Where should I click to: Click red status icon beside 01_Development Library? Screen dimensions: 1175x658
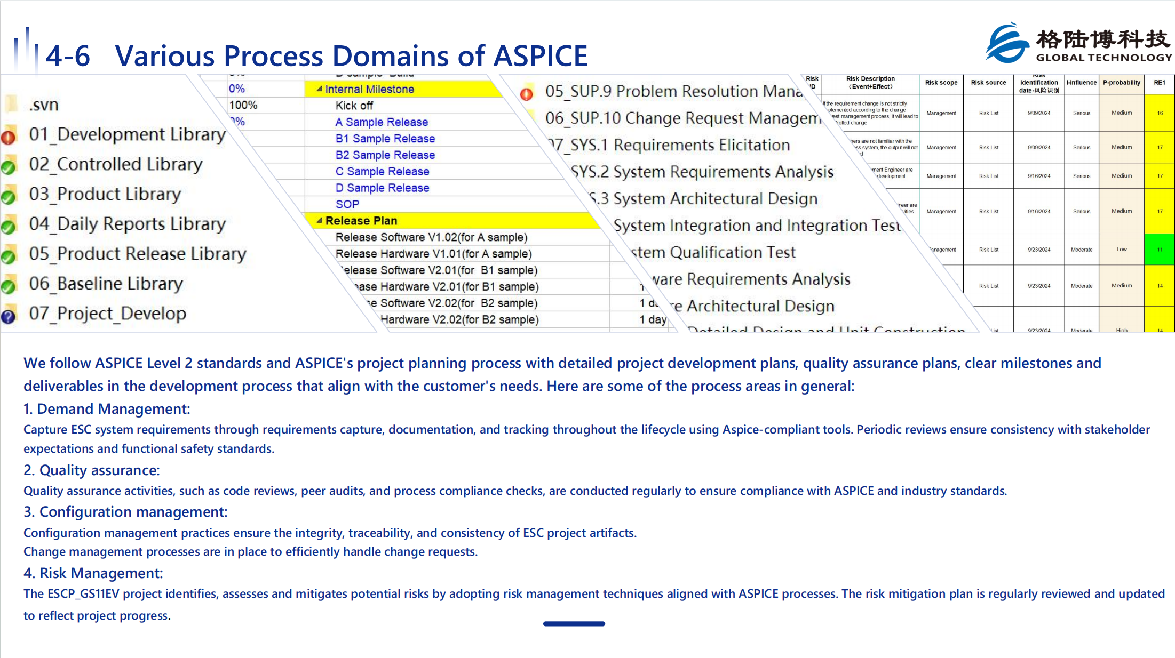9,137
